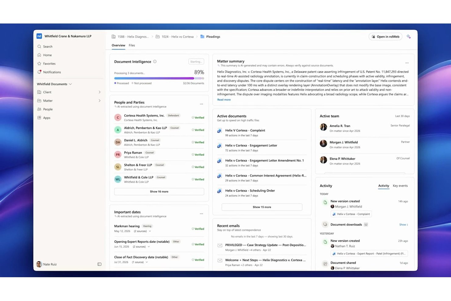Click 1588 Helix Diagnos breadcrumb

pyautogui.click(x=130, y=37)
